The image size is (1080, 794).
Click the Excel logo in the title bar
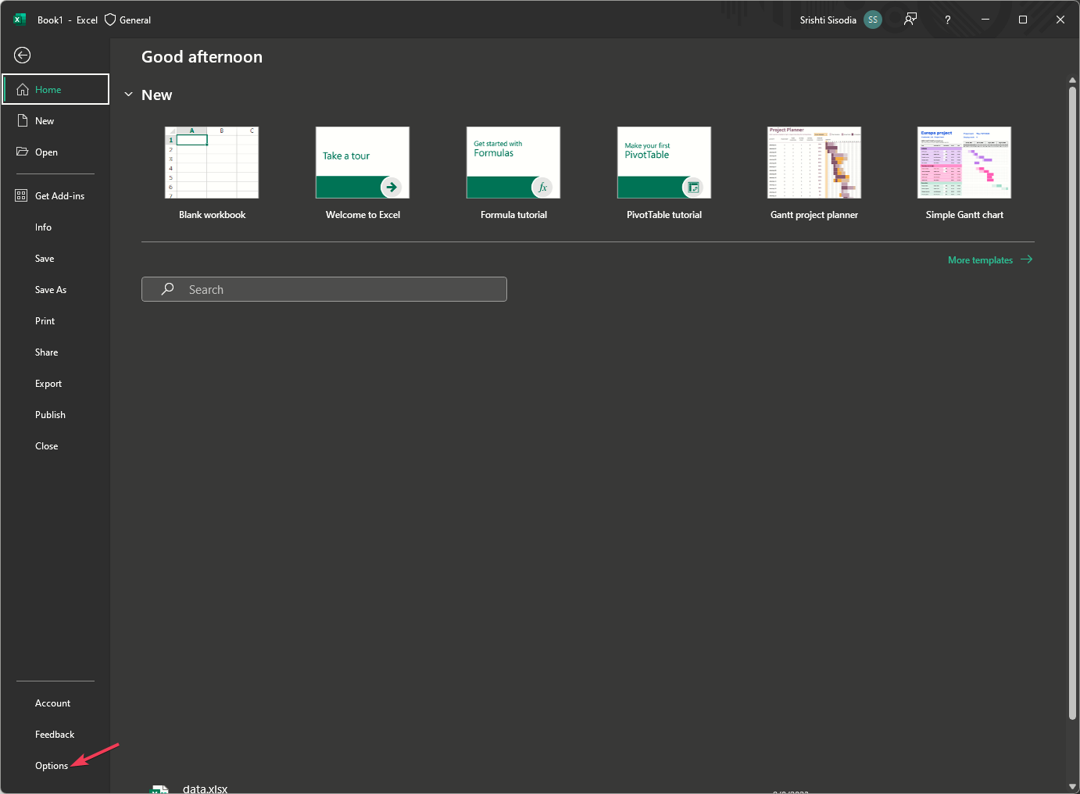(18, 19)
